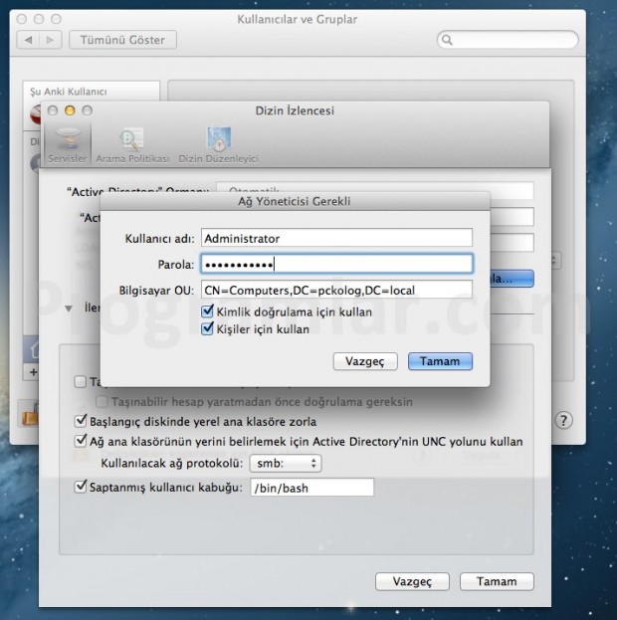This screenshot has width=617, height=620.
Task: Open the smb: network protocol dropdown
Action: 286,463
